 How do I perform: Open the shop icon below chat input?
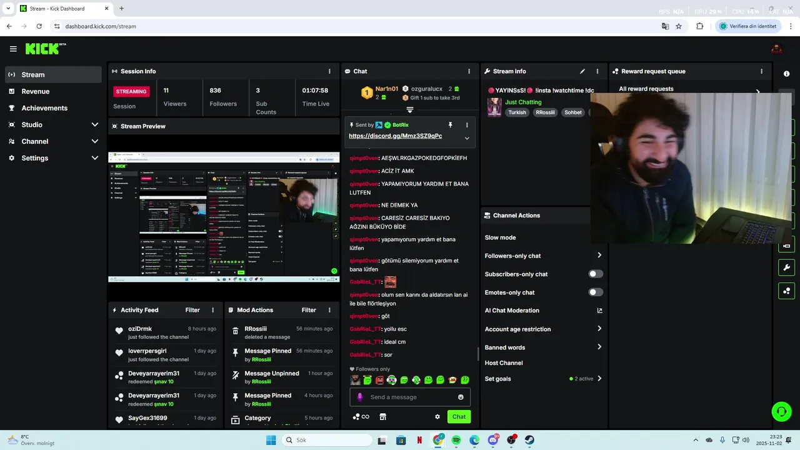(x=382, y=417)
